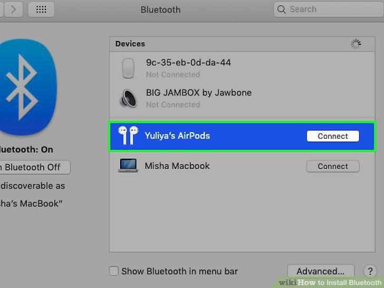Click the forward navigation arrow button
This screenshot has width=384, height=288.
click(x=14, y=9)
